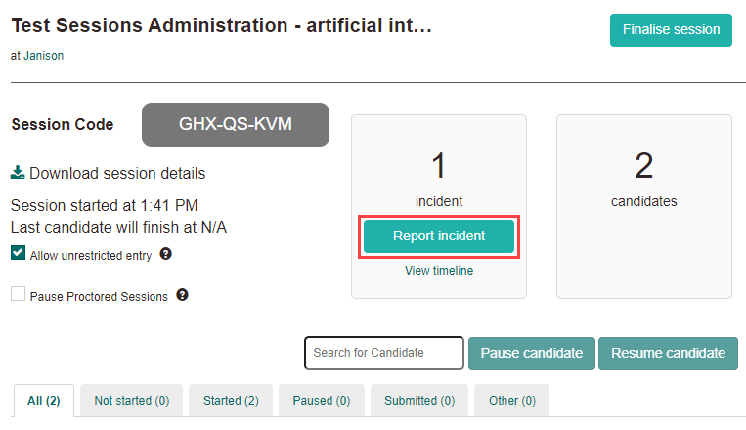
Task: Focus the Search for Candidate field
Action: [x=384, y=353]
